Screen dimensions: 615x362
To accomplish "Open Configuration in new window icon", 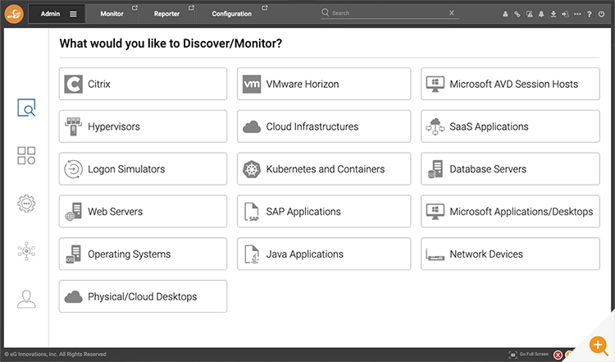I will pyautogui.click(x=265, y=8).
